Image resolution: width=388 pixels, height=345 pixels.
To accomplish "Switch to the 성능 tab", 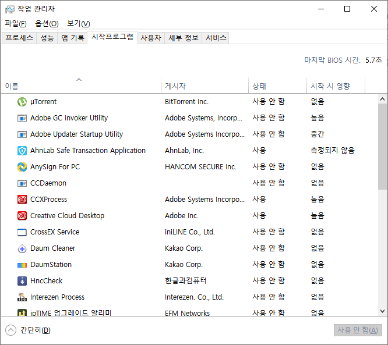I will tap(47, 38).
